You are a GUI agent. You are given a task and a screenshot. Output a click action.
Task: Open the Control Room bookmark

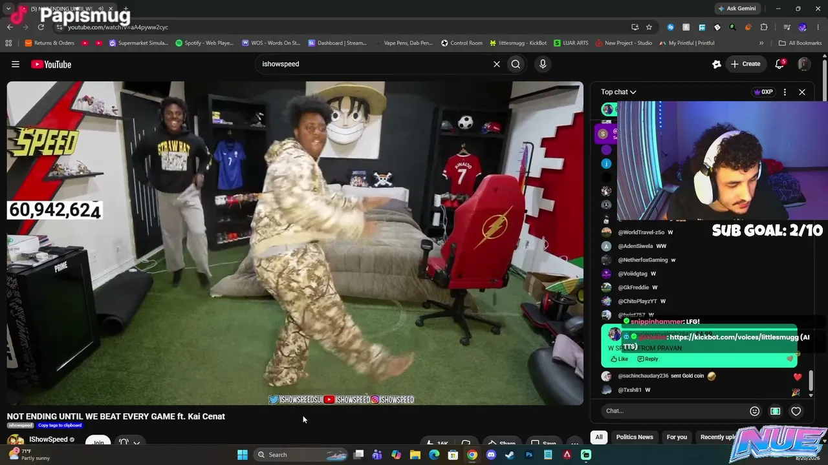[x=462, y=43]
